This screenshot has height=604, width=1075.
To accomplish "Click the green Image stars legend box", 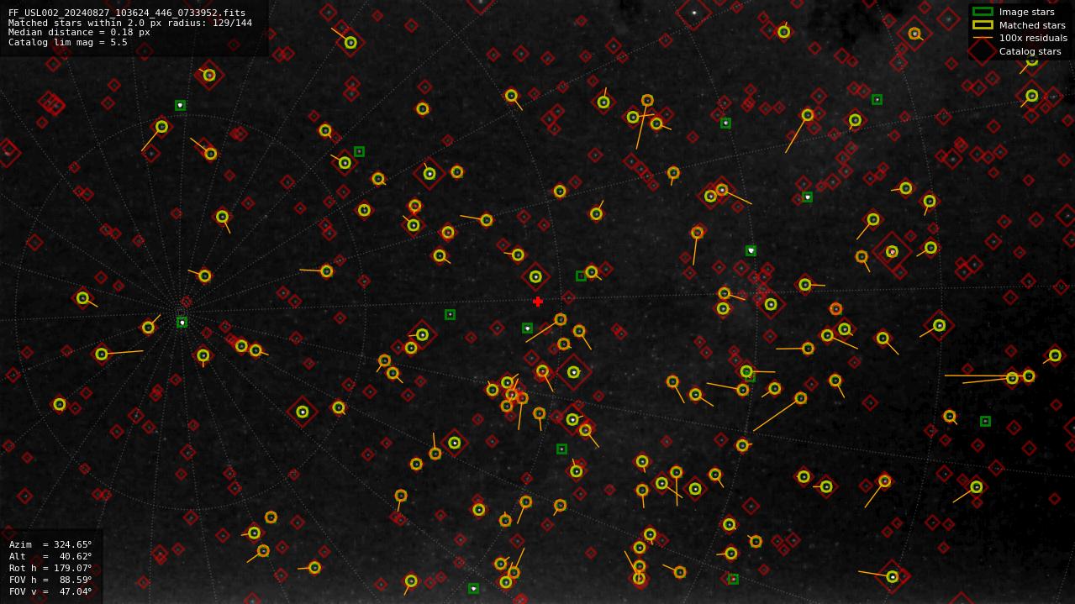I will (983, 12).
